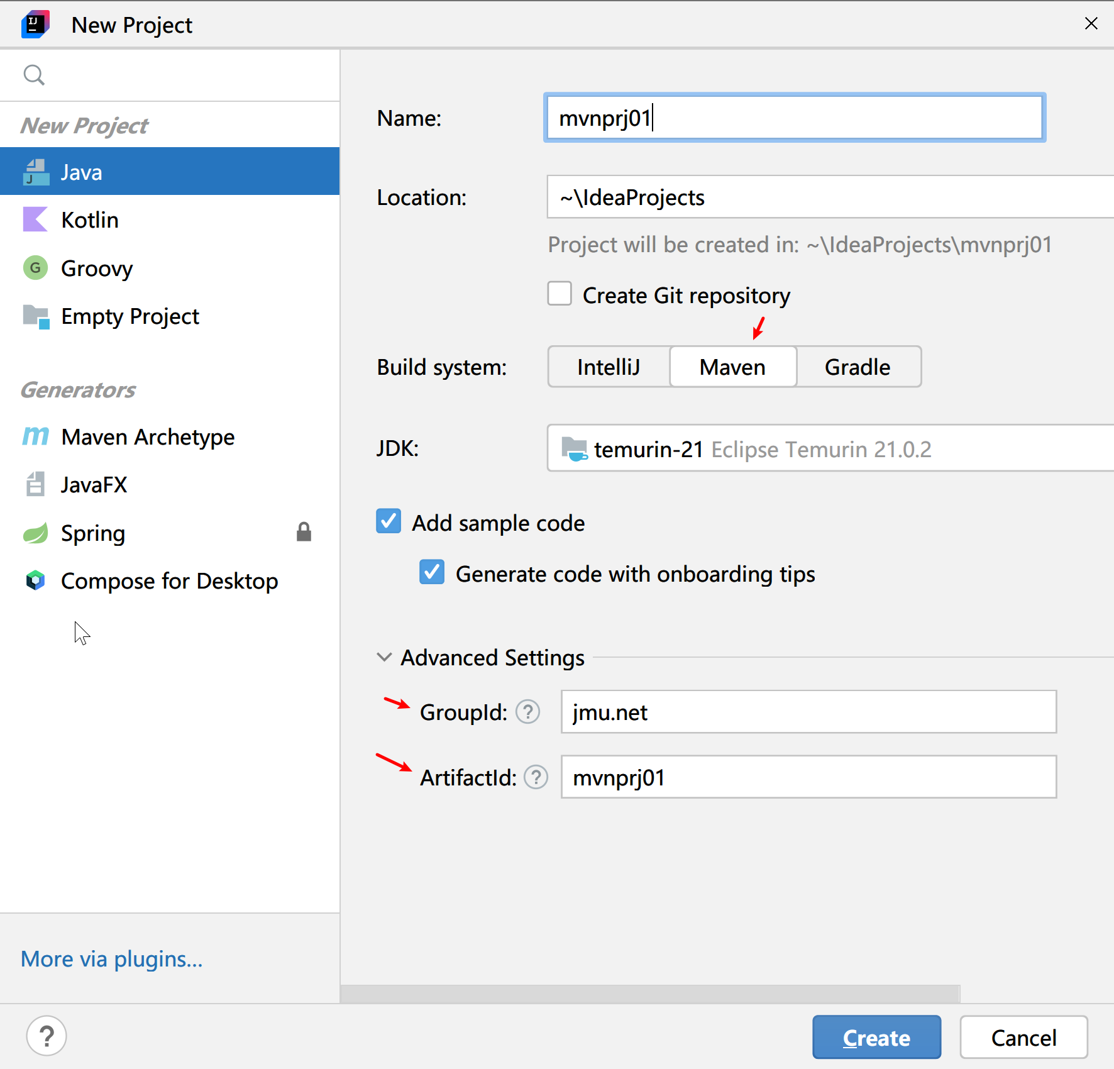Click the Maven Archetype generator icon
The image size is (1114, 1069).
[35, 436]
